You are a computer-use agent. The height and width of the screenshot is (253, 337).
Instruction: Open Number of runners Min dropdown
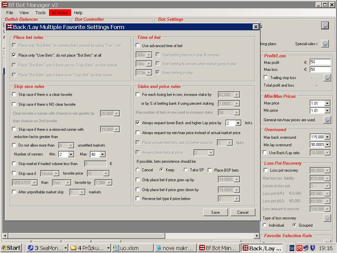(x=71, y=154)
